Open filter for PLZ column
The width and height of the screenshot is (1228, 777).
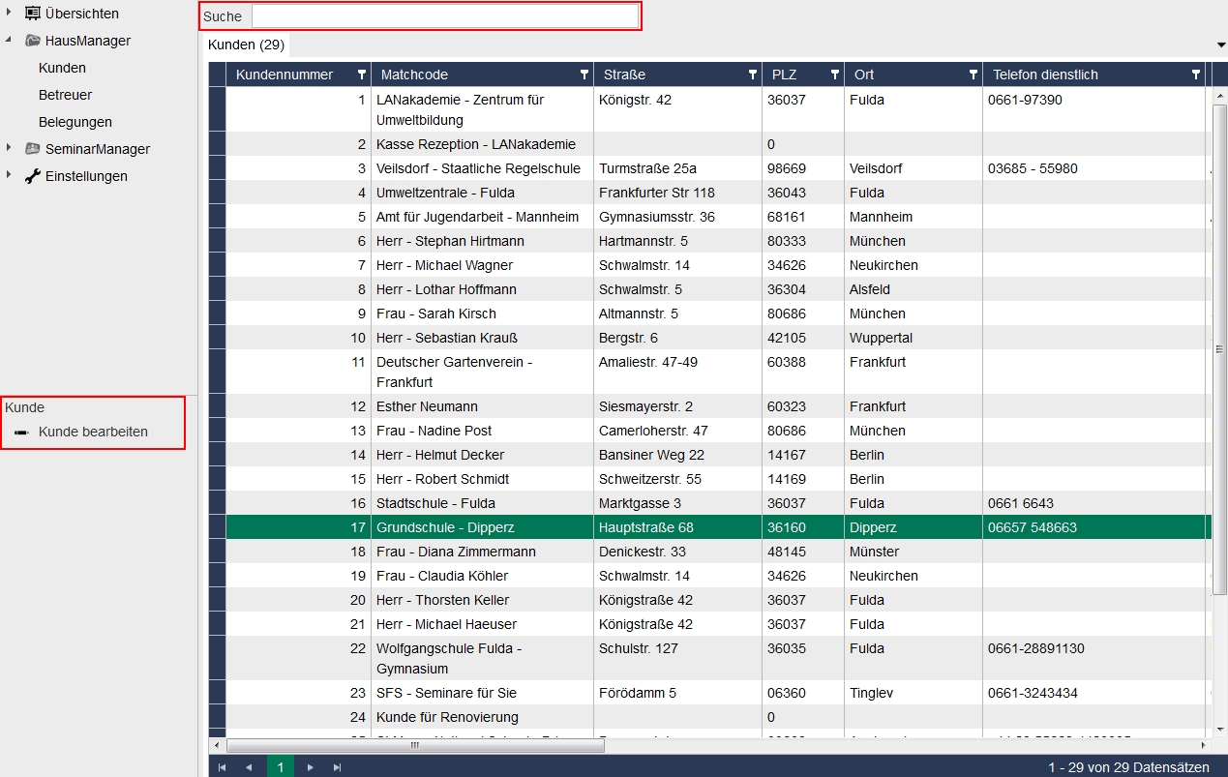(x=834, y=75)
